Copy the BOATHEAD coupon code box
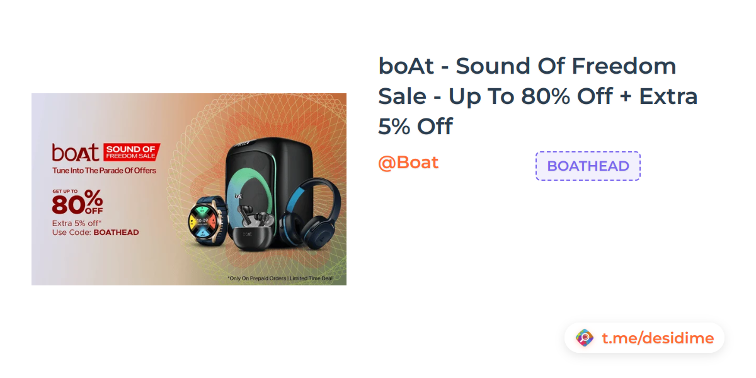This screenshot has width=756, height=378. tap(588, 166)
